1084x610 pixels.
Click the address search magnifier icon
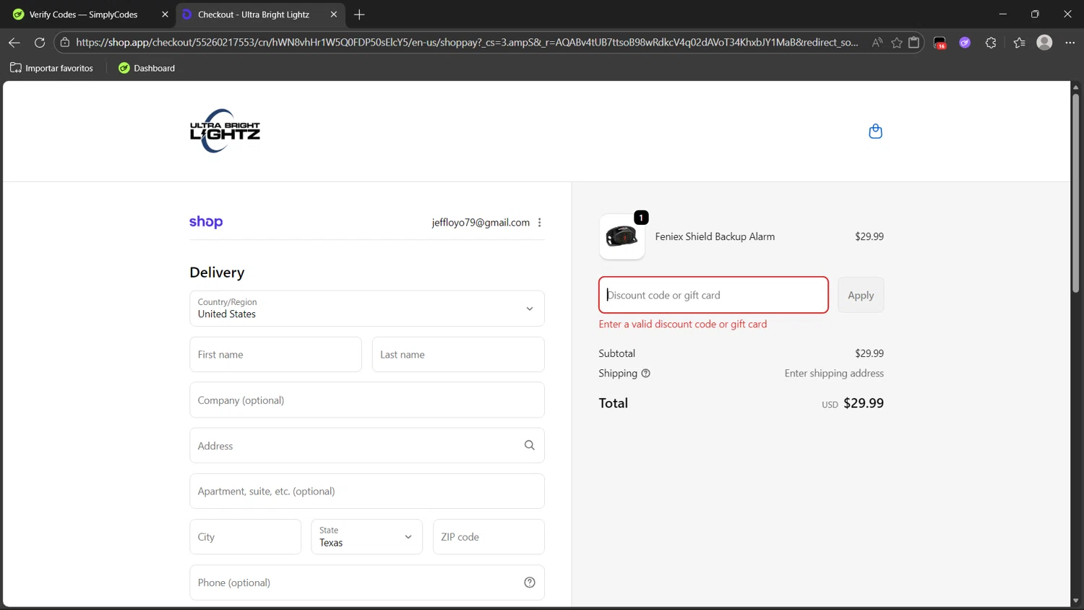coord(530,445)
